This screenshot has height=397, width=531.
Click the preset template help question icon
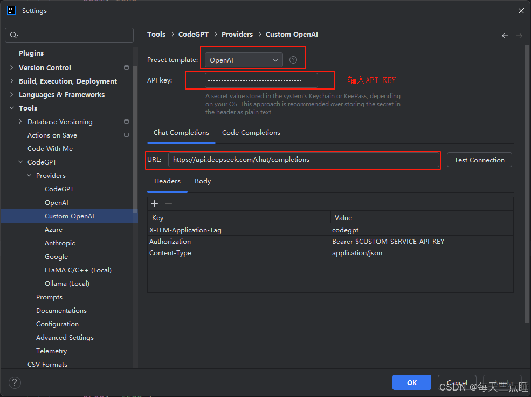coord(293,60)
